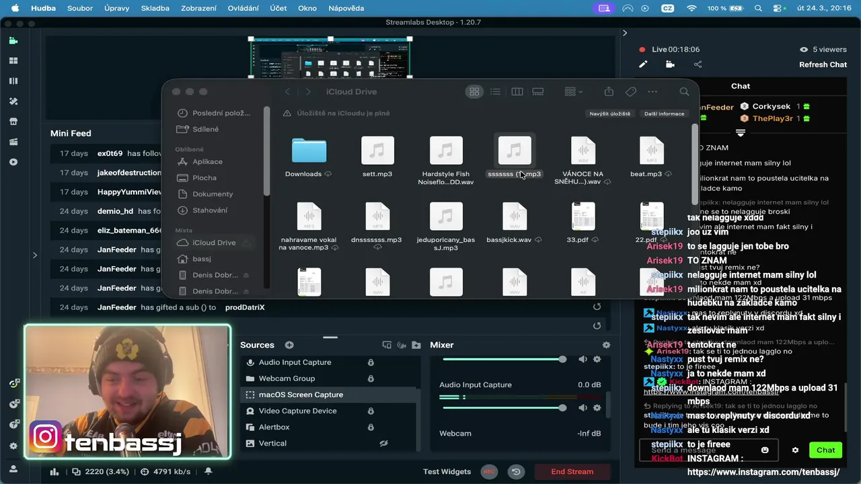
Task: Toggle recording with REC button
Action: [x=490, y=472]
